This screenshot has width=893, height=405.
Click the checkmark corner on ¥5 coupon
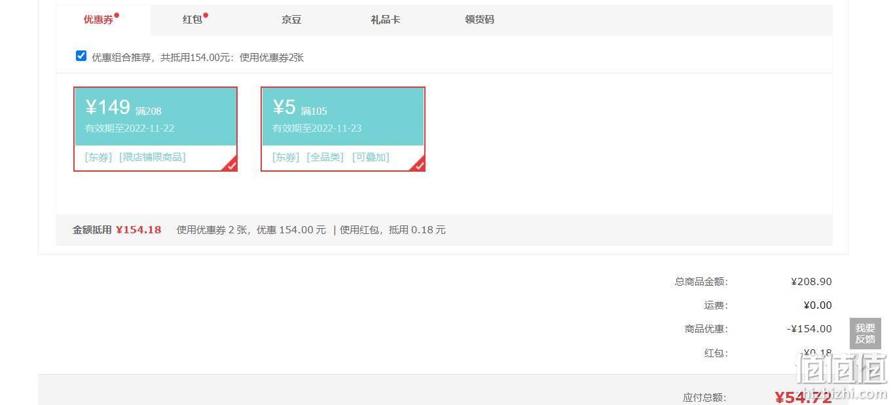418,164
